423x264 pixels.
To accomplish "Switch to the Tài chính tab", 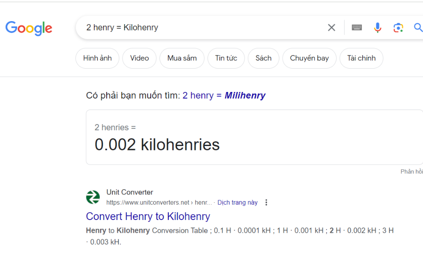I will pyautogui.click(x=361, y=58).
